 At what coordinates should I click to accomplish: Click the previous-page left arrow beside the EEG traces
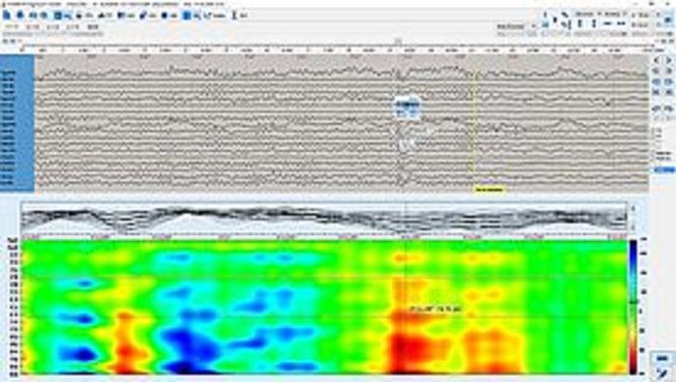656,61
